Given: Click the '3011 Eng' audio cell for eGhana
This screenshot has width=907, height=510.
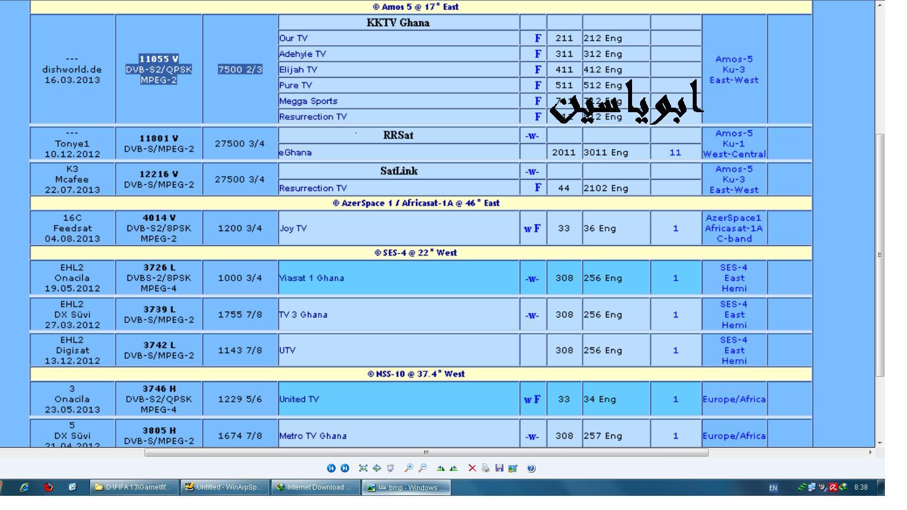Looking at the screenshot, I should (616, 152).
